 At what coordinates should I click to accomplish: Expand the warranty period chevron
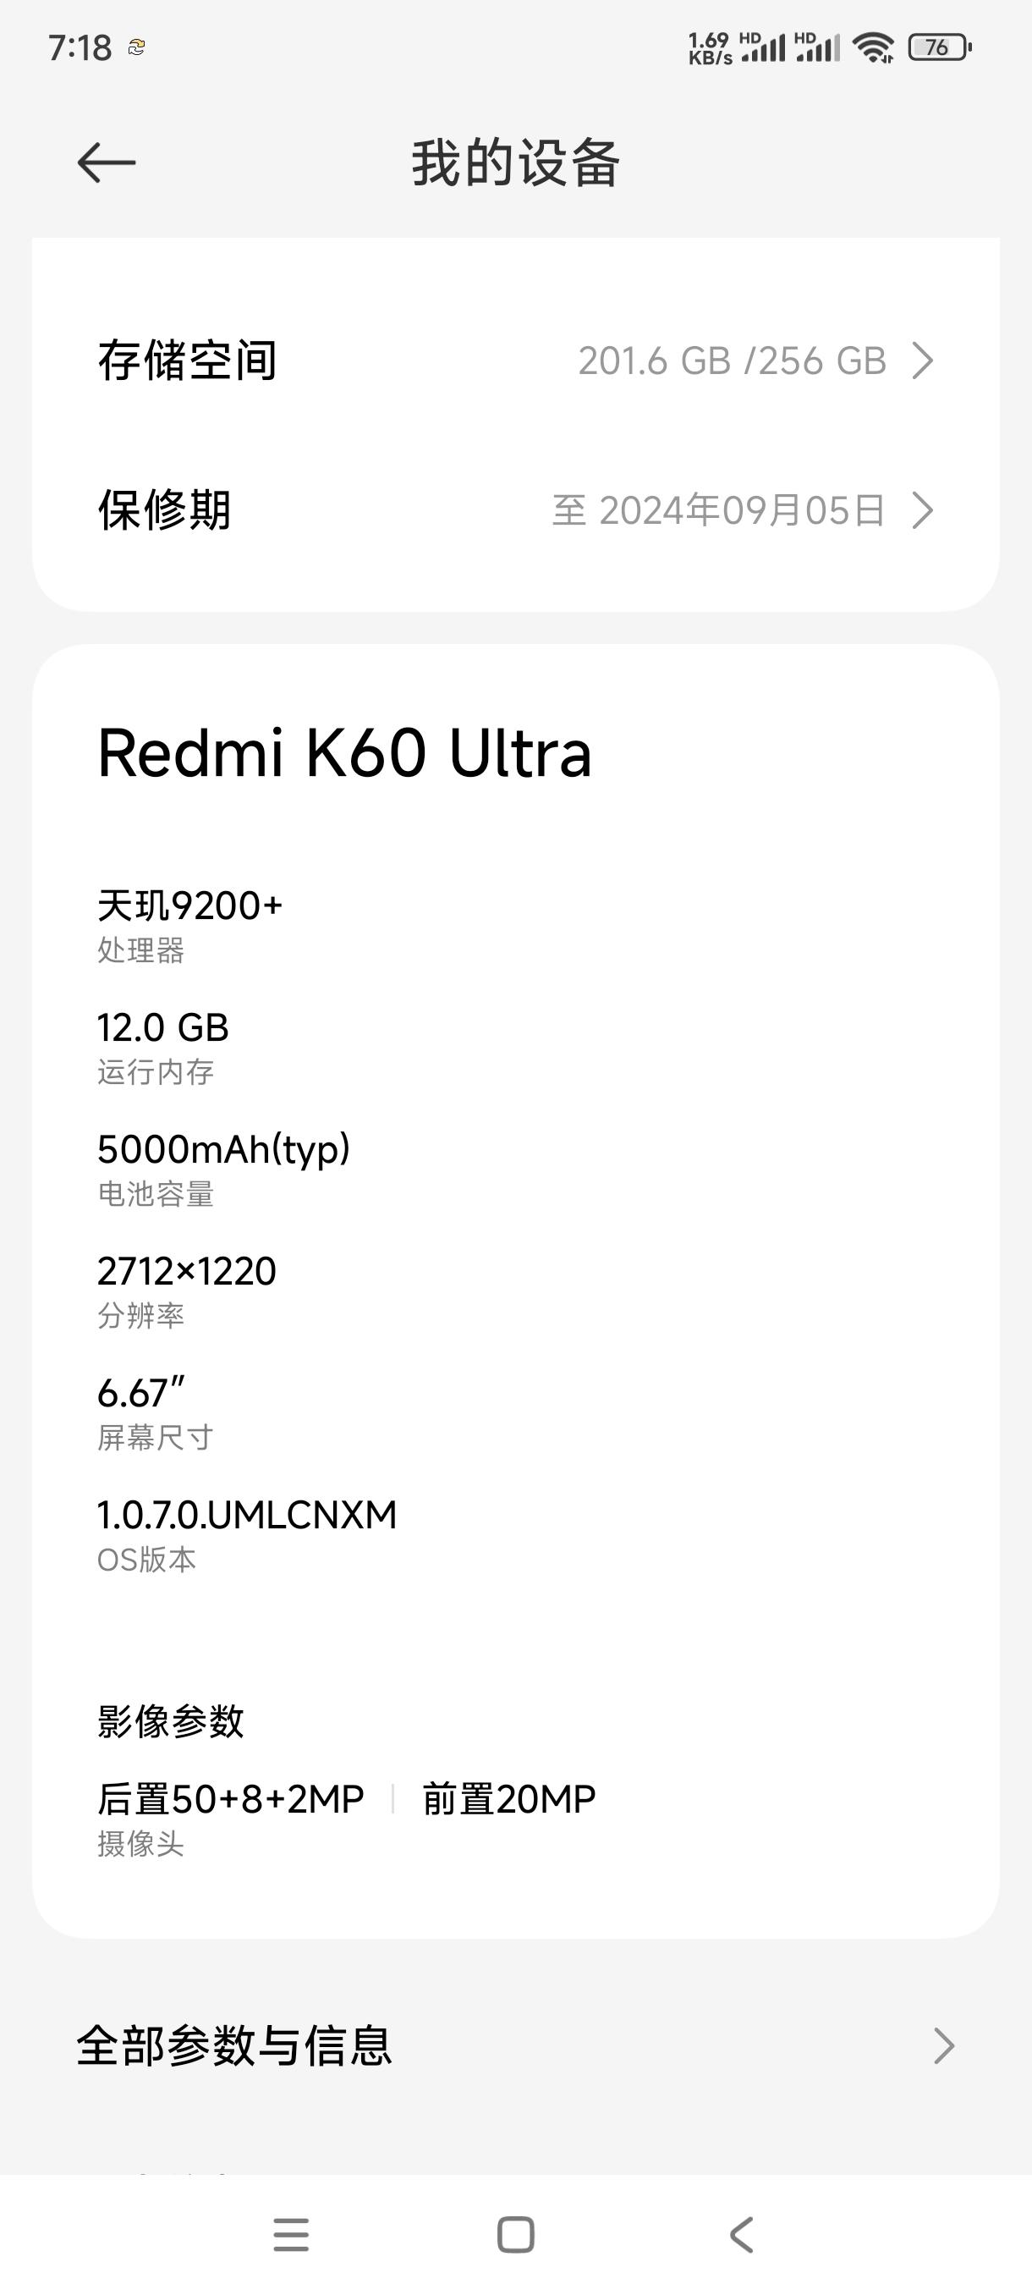[x=924, y=510]
